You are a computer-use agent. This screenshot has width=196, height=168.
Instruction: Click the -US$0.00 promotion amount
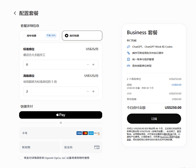(x=176, y=85)
